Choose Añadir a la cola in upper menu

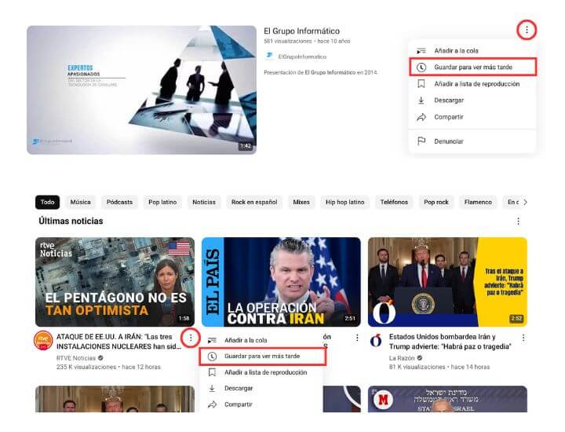click(x=472, y=51)
